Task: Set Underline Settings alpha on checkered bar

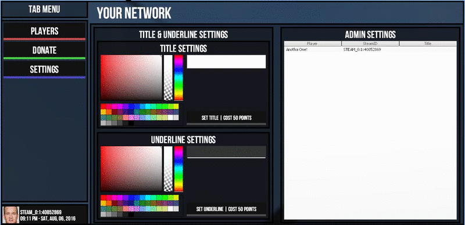Action: pyautogui.click(x=168, y=169)
